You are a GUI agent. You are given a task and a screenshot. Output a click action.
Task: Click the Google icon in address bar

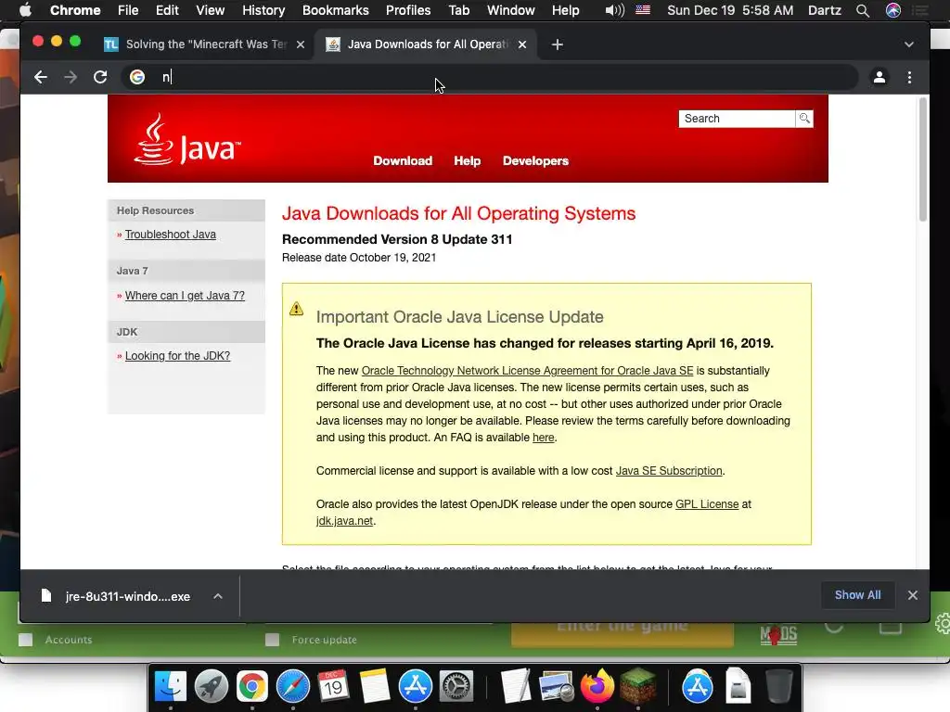coord(137,77)
